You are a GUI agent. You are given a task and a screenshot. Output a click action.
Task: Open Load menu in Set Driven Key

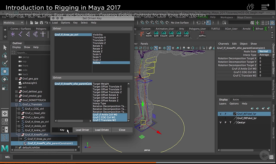[55, 23]
